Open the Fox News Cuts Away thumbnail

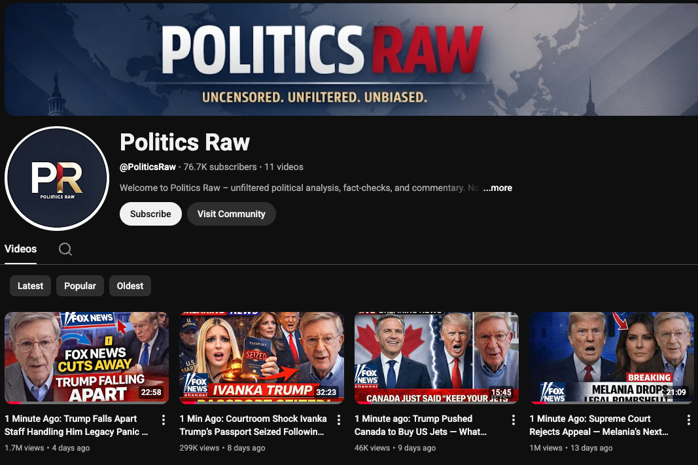(86, 358)
